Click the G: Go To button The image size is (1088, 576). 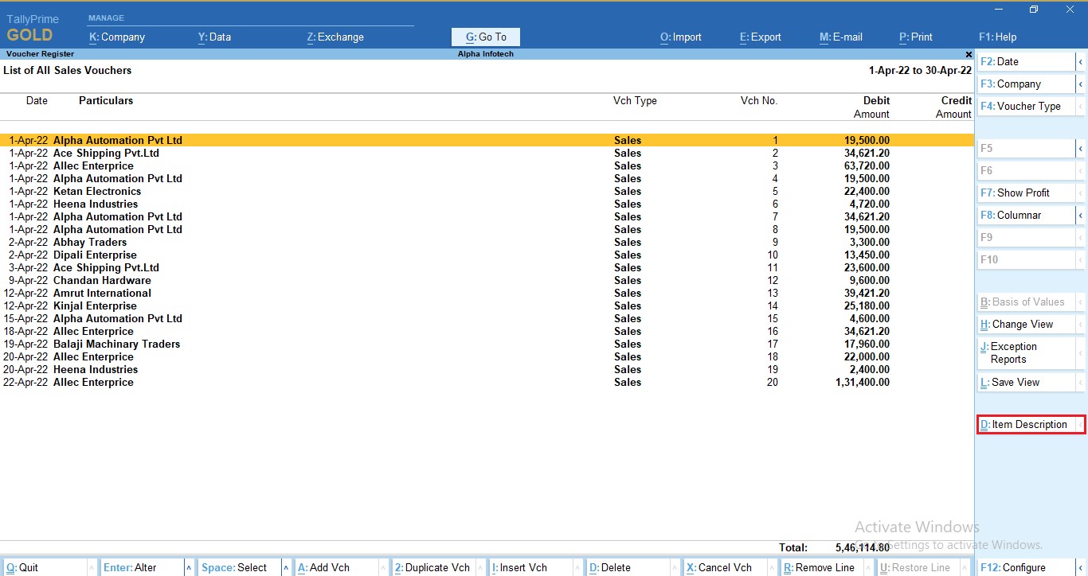[485, 37]
